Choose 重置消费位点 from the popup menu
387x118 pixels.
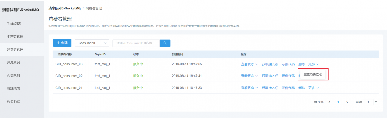click(313, 74)
